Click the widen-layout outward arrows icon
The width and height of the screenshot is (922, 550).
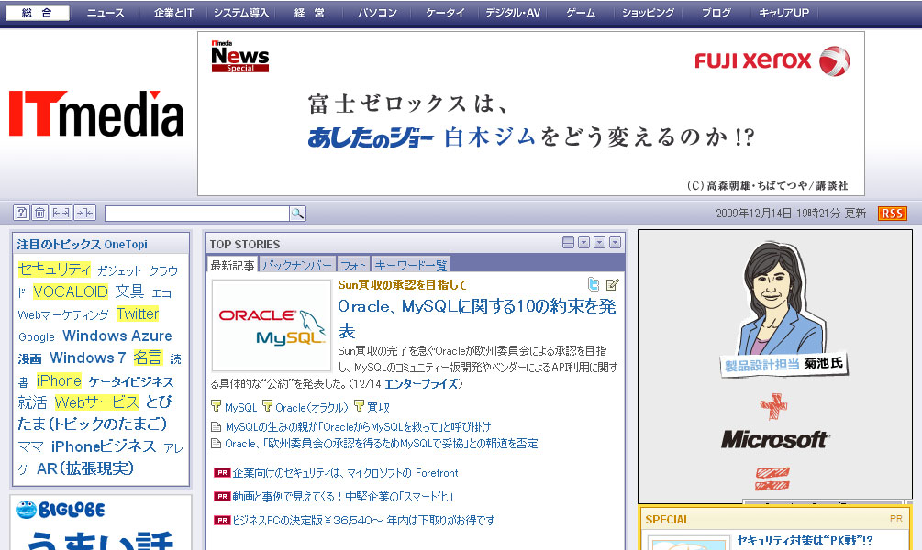pos(61,213)
